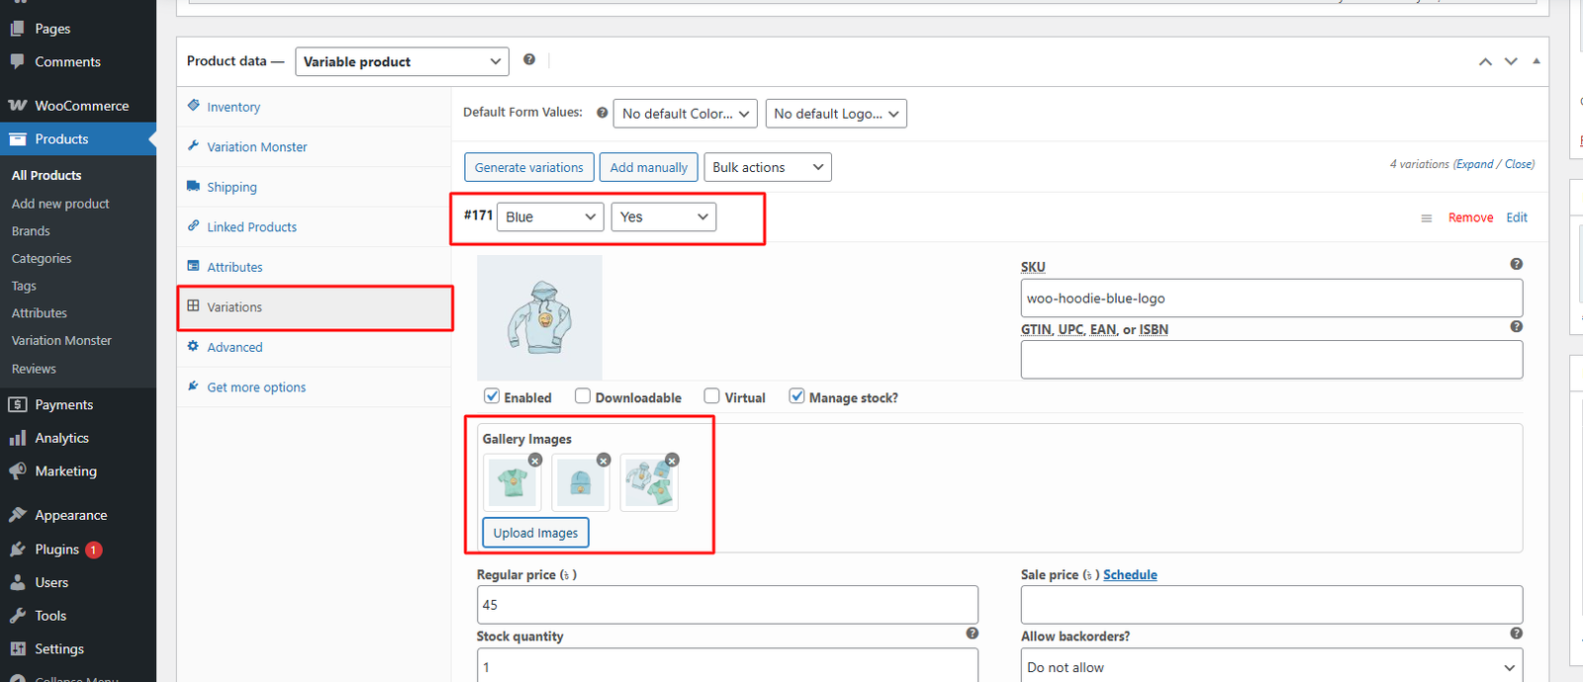Click the blue hoodie variation image

(539, 317)
